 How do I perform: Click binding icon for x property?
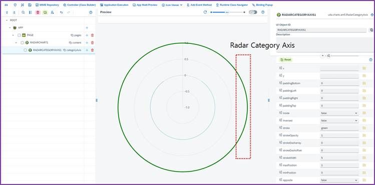coord(364,68)
